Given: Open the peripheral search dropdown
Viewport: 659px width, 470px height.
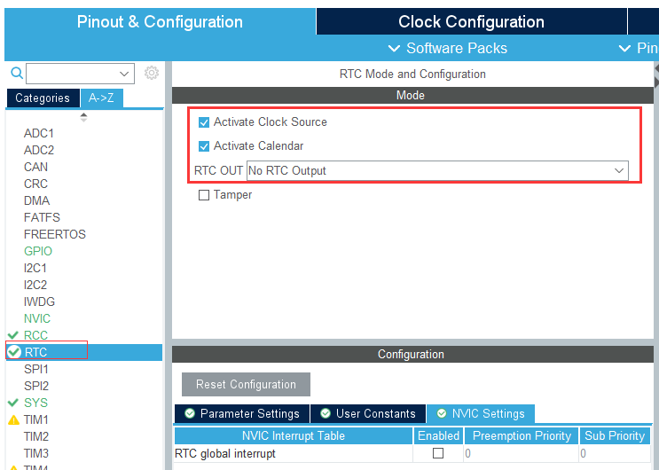Looking at the screenshot, I should (124, 74).
